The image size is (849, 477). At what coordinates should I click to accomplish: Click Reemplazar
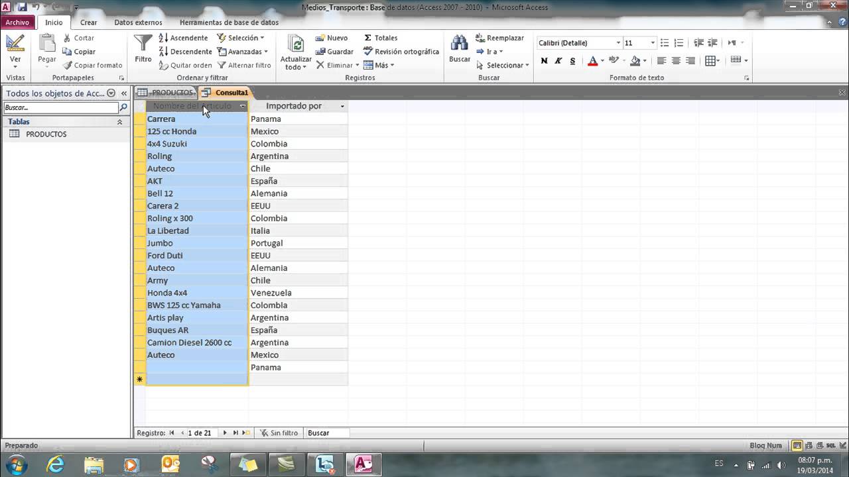(499, 38)
